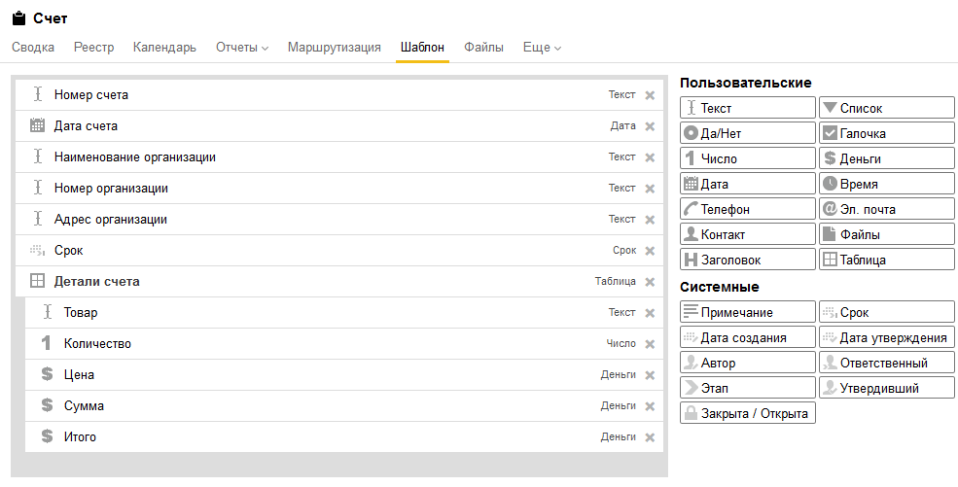The image size is (958, 487).
Task: Go to the Маршрутизация tab
Action: click(x=335, y=48)
